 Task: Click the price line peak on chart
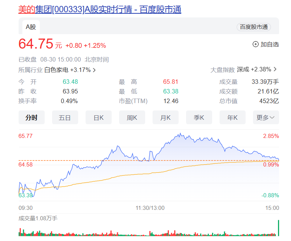coord(180,133)
